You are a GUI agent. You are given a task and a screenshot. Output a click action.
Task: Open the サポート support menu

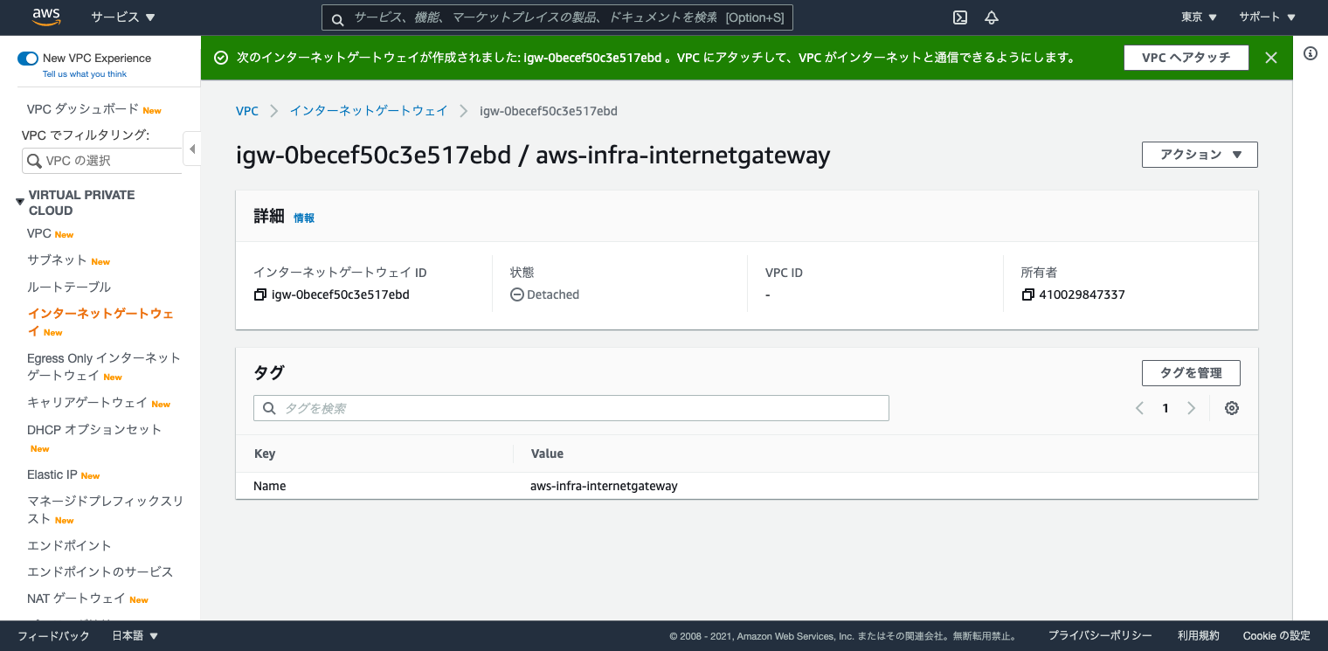[1267, 17]
